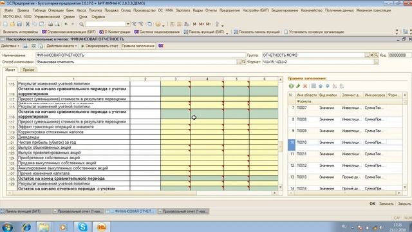Click Установить основную организацию
The width and height of the screenshot is (412, 232).
(x=314, y=32)
